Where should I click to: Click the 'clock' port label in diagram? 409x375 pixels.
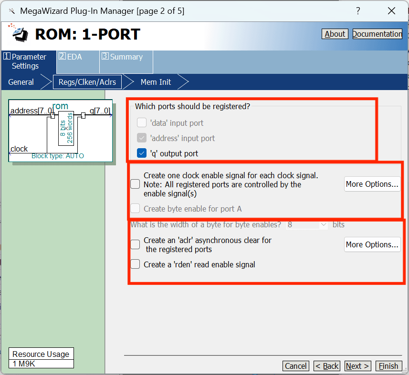pyautogui.click(x=19, y=149)
